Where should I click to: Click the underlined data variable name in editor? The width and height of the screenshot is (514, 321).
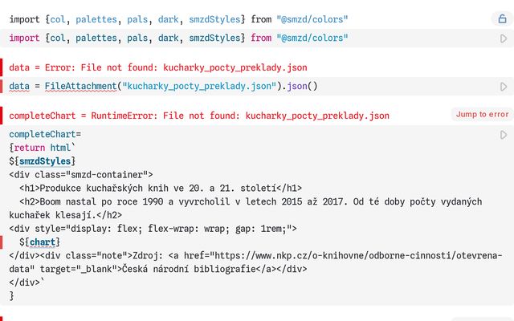[x=19, y=86]
